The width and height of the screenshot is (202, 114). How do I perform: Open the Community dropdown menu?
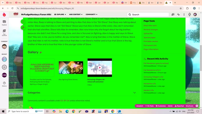pos(92,14)
